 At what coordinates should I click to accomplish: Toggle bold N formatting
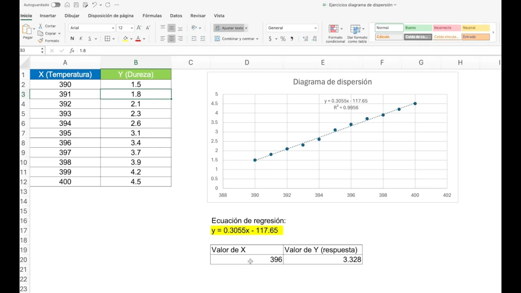(x=72, y=39)
